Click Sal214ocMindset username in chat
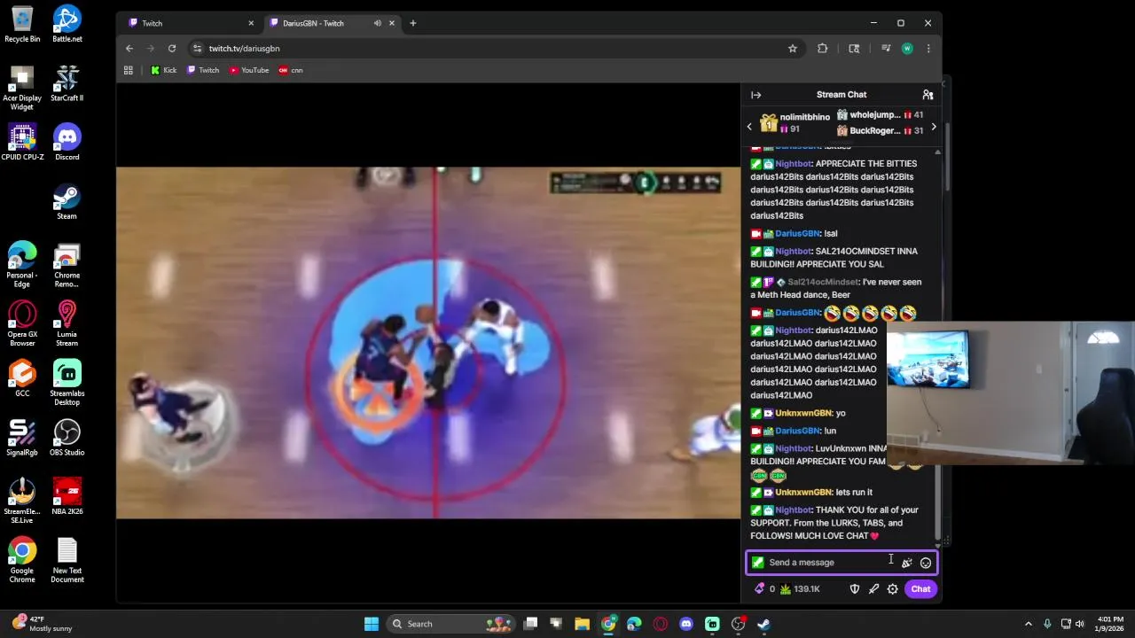1135x638 pixels. click(823, 282)
